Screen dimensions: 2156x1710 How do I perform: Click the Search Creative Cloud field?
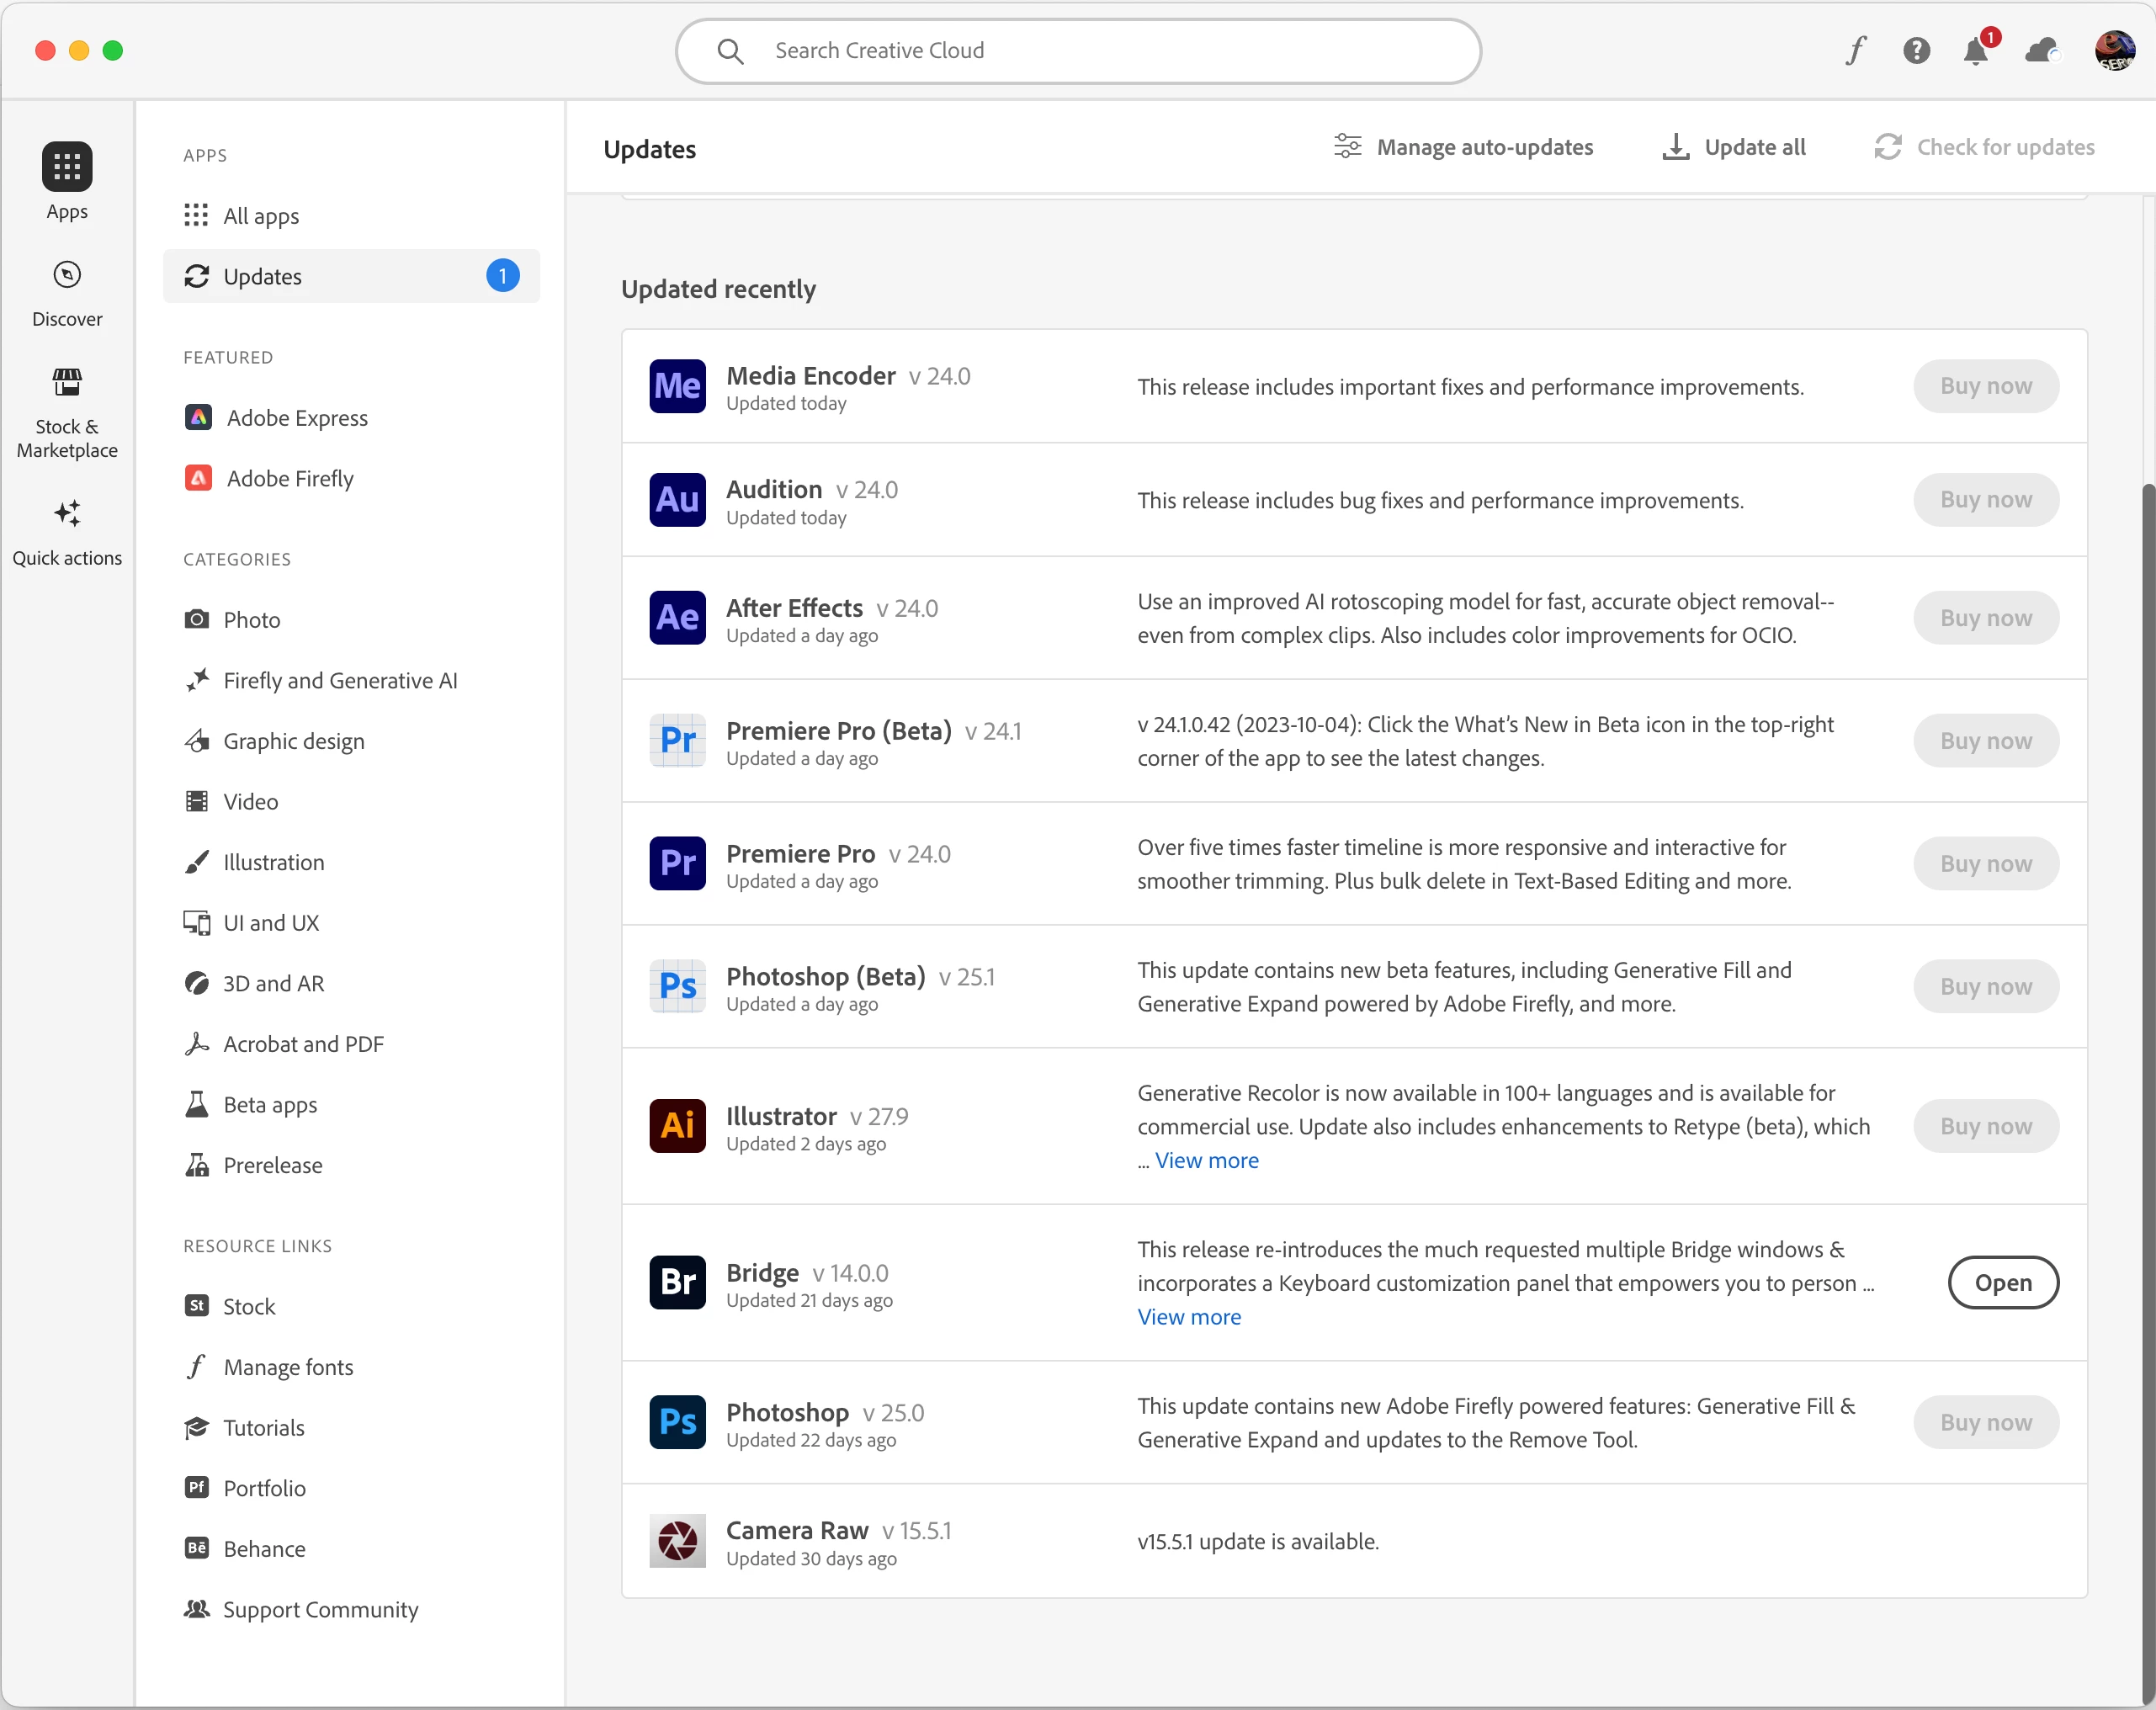point(1078,50)
